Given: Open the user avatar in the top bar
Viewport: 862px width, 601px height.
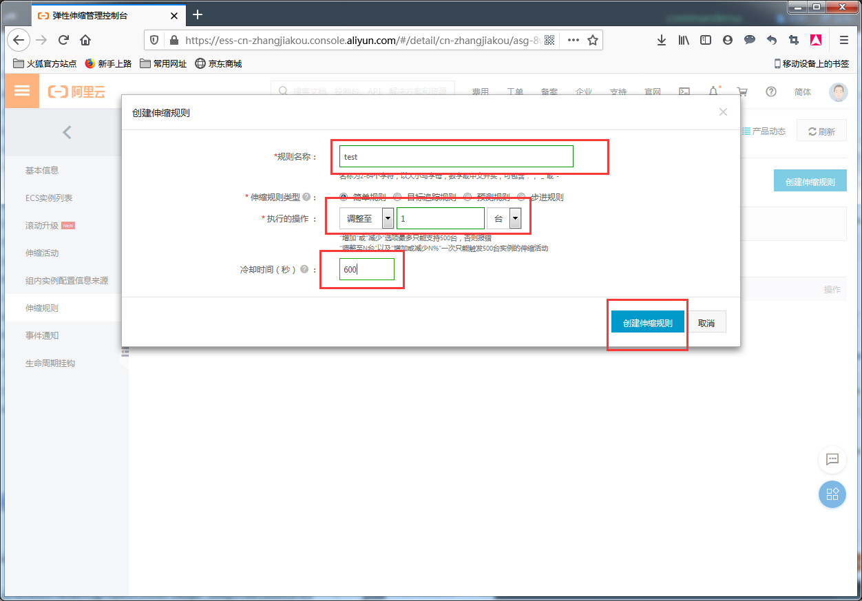Looking at the screenshot, I should pyautogui.click(x=838, y=92).
